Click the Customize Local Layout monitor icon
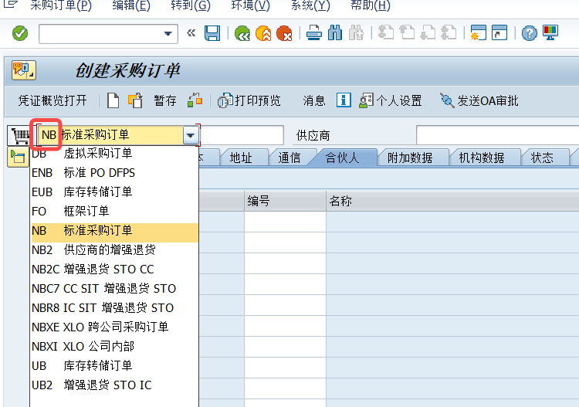Image resolution: width=579 pixels, height=407 pixels. tap(550, 34)
